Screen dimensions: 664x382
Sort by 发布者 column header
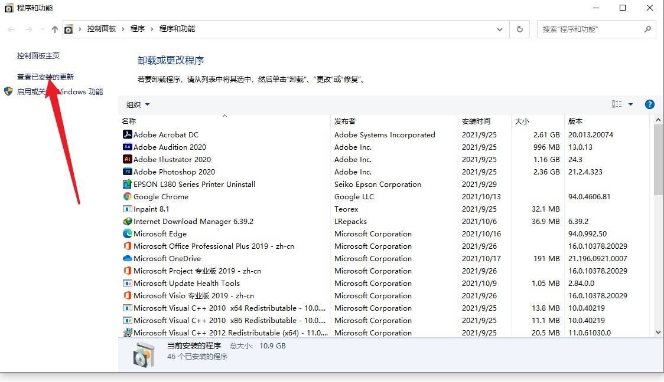(x=394, y=121)
